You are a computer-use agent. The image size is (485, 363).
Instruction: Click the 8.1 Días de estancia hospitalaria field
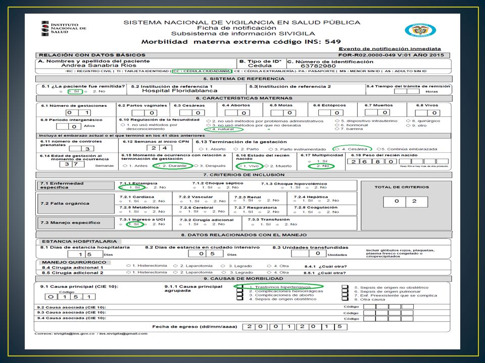(85, 254)
